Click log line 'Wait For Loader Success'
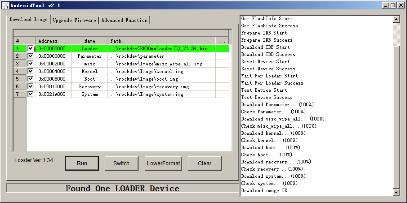Screen dimensions: 407x203 point(272,83)
